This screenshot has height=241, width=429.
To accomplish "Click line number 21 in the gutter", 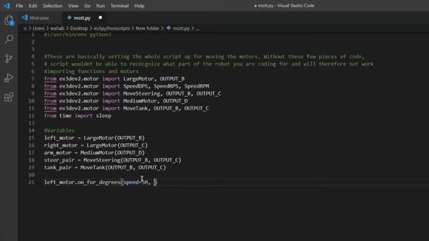I will [32, 182].
